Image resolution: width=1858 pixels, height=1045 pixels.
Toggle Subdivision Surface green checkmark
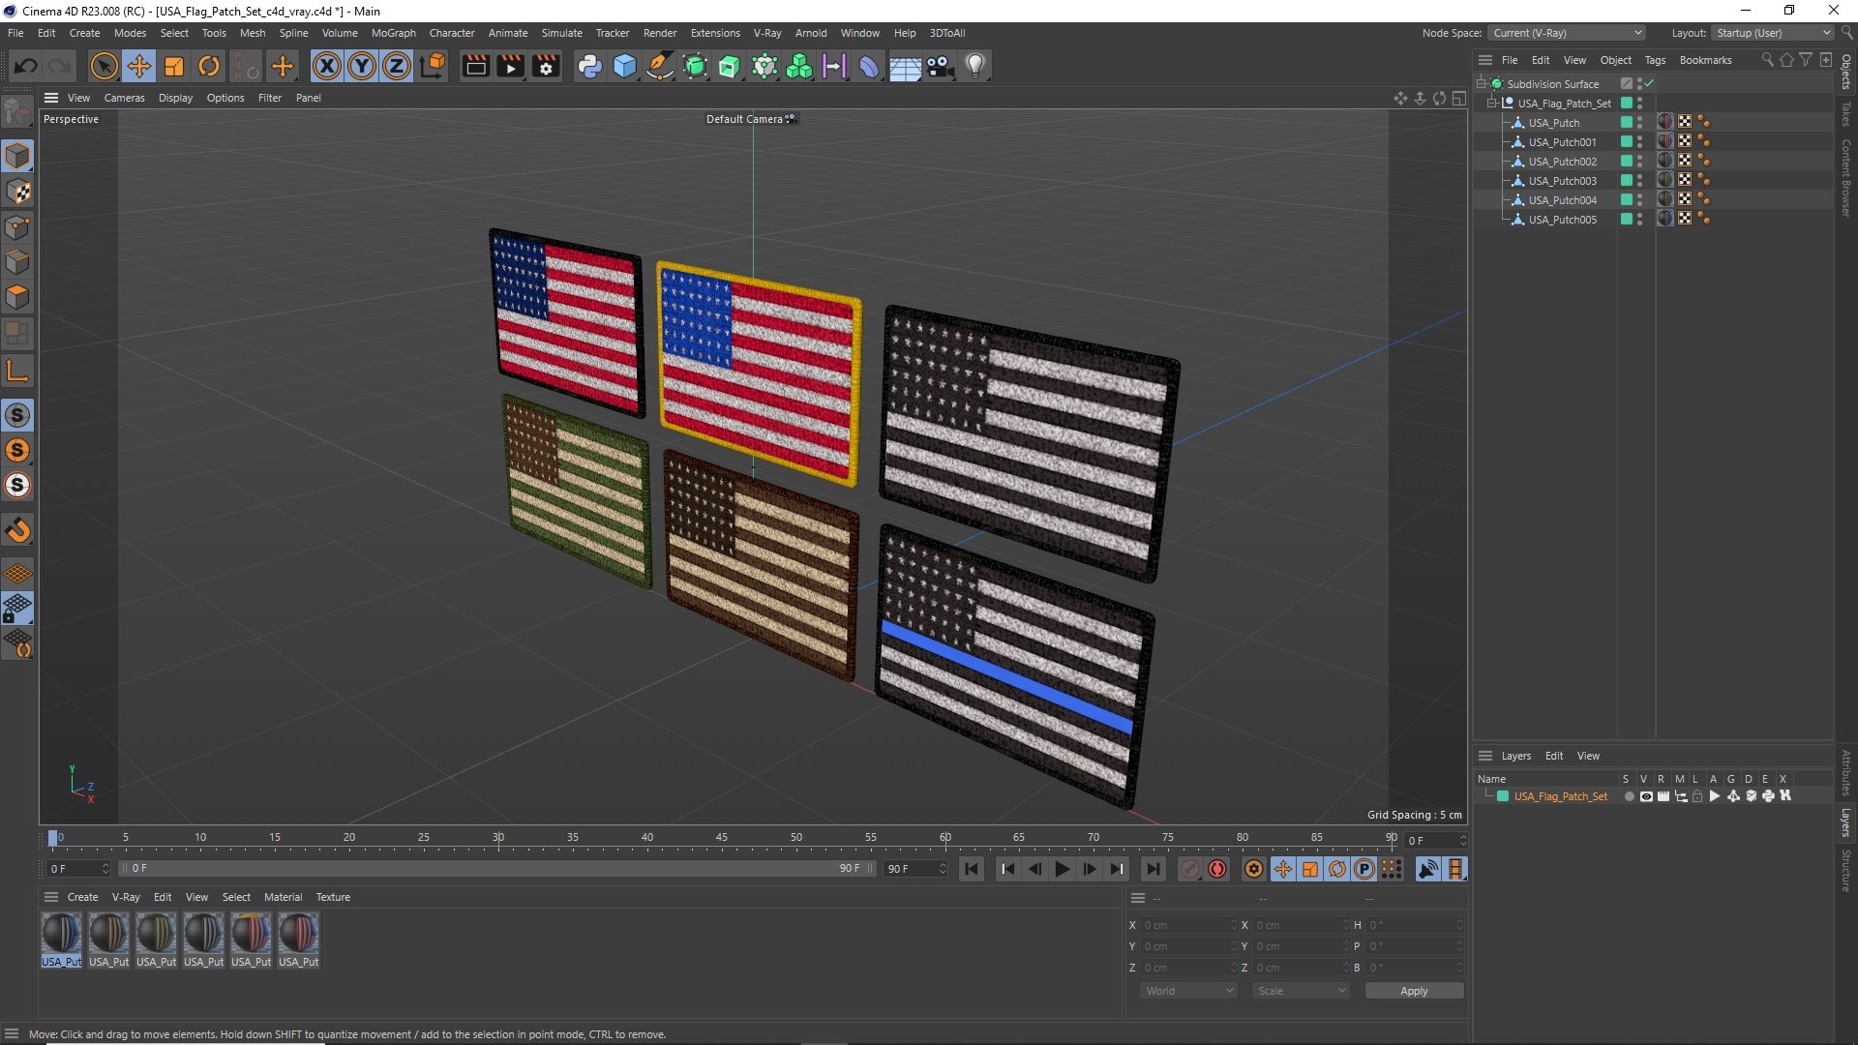pos(1649,84)
